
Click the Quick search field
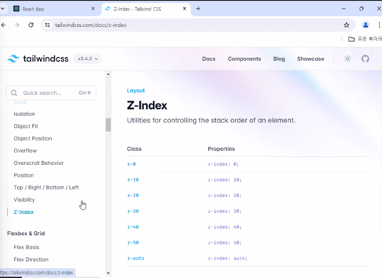(51, 93)
